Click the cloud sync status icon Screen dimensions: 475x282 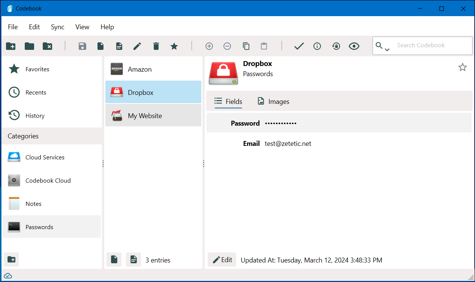point(8,276)
